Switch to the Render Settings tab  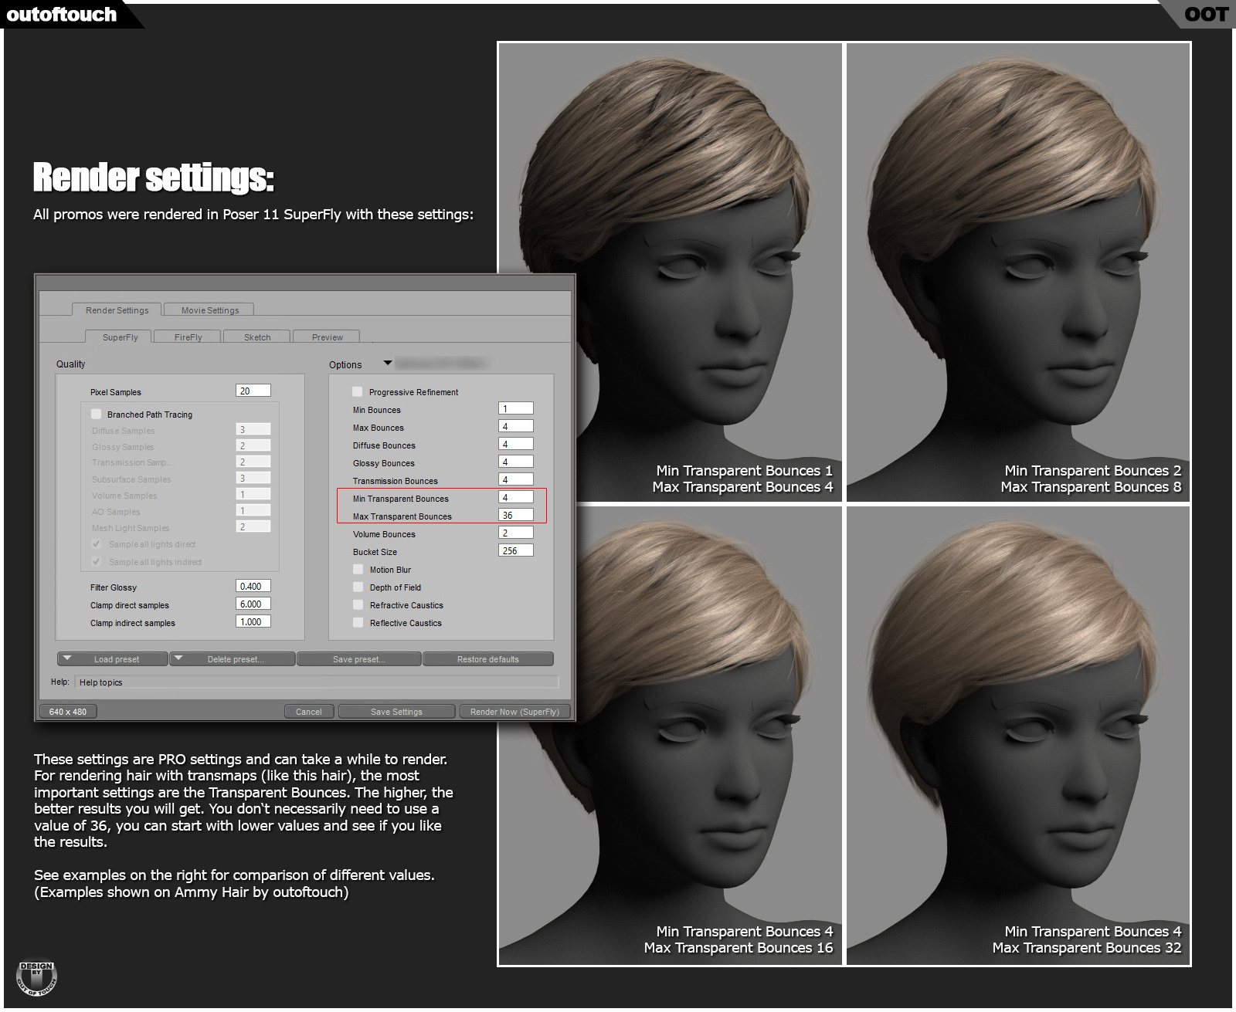(117, 310)
